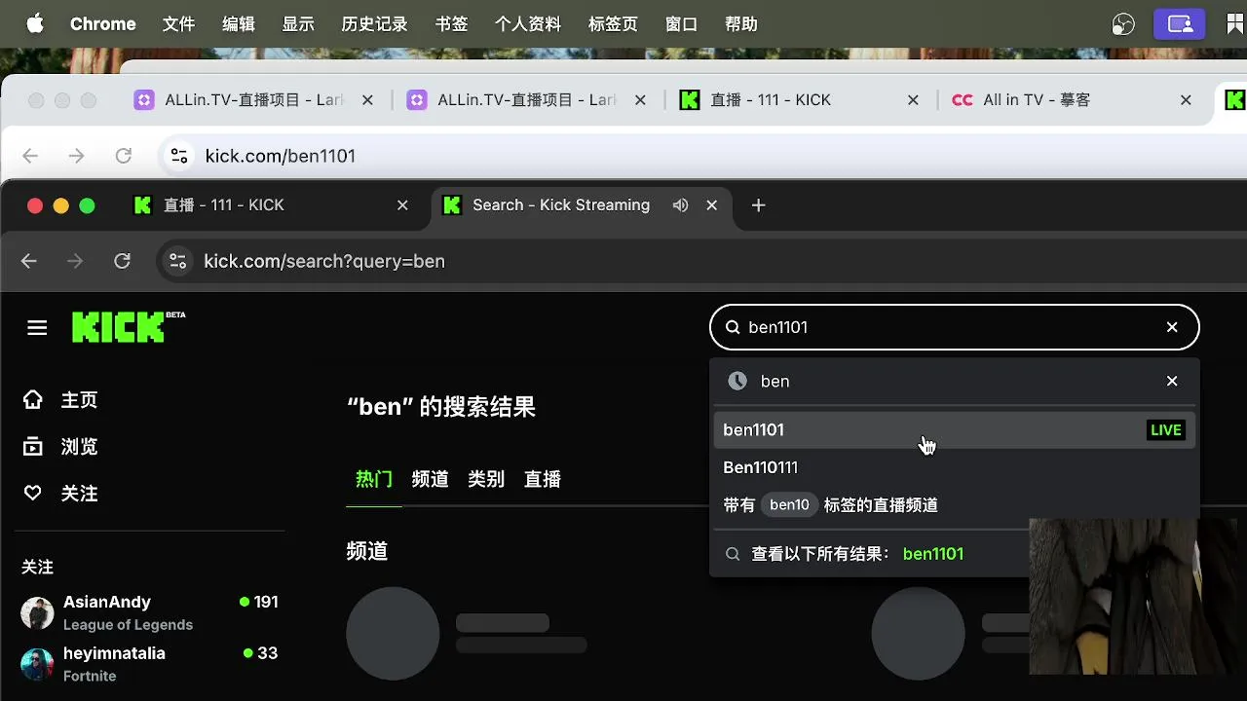Open the 书签 menu

(x=451, y=24)
